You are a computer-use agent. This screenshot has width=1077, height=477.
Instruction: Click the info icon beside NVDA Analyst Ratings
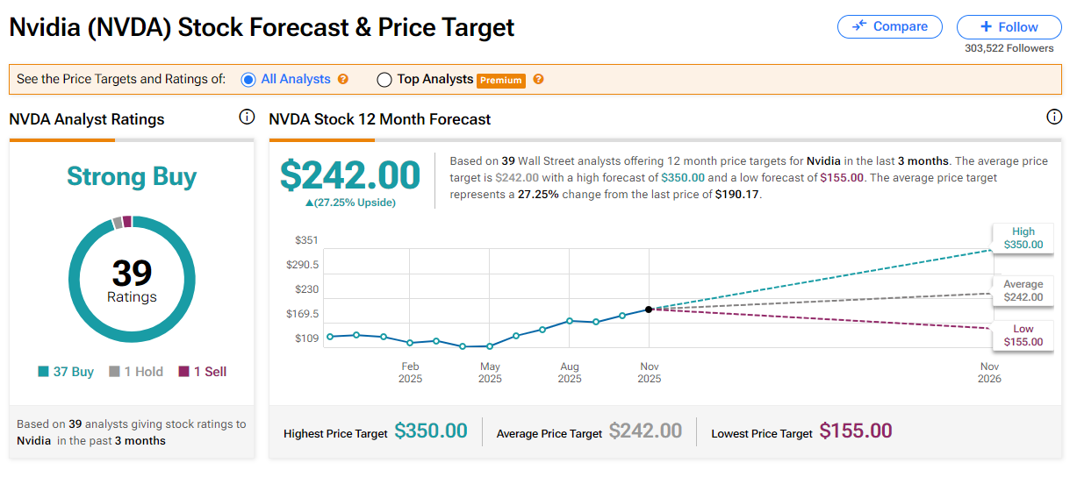pyautogui.click(x=247, y=117)
